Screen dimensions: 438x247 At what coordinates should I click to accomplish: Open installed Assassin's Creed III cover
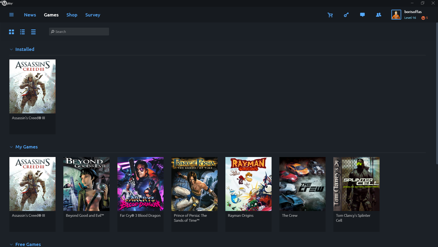(32, 86)
